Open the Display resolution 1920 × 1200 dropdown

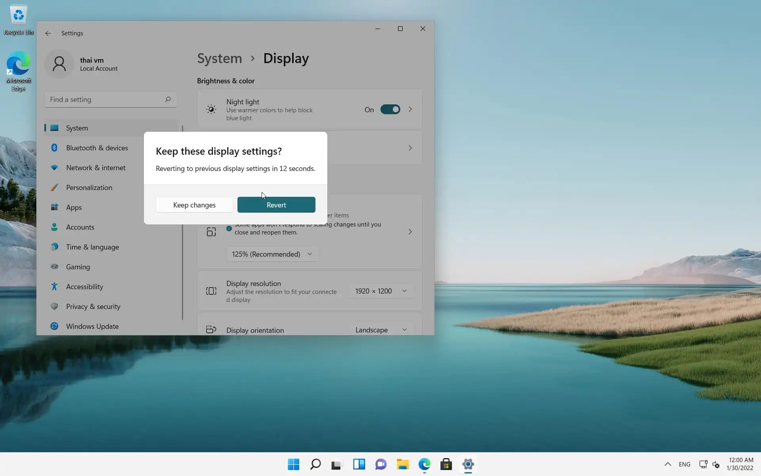pos(381,291)
